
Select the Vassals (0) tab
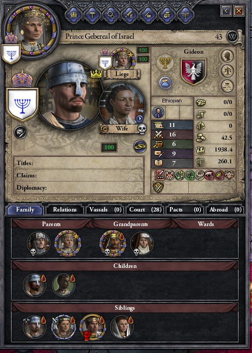click(105, 210)
